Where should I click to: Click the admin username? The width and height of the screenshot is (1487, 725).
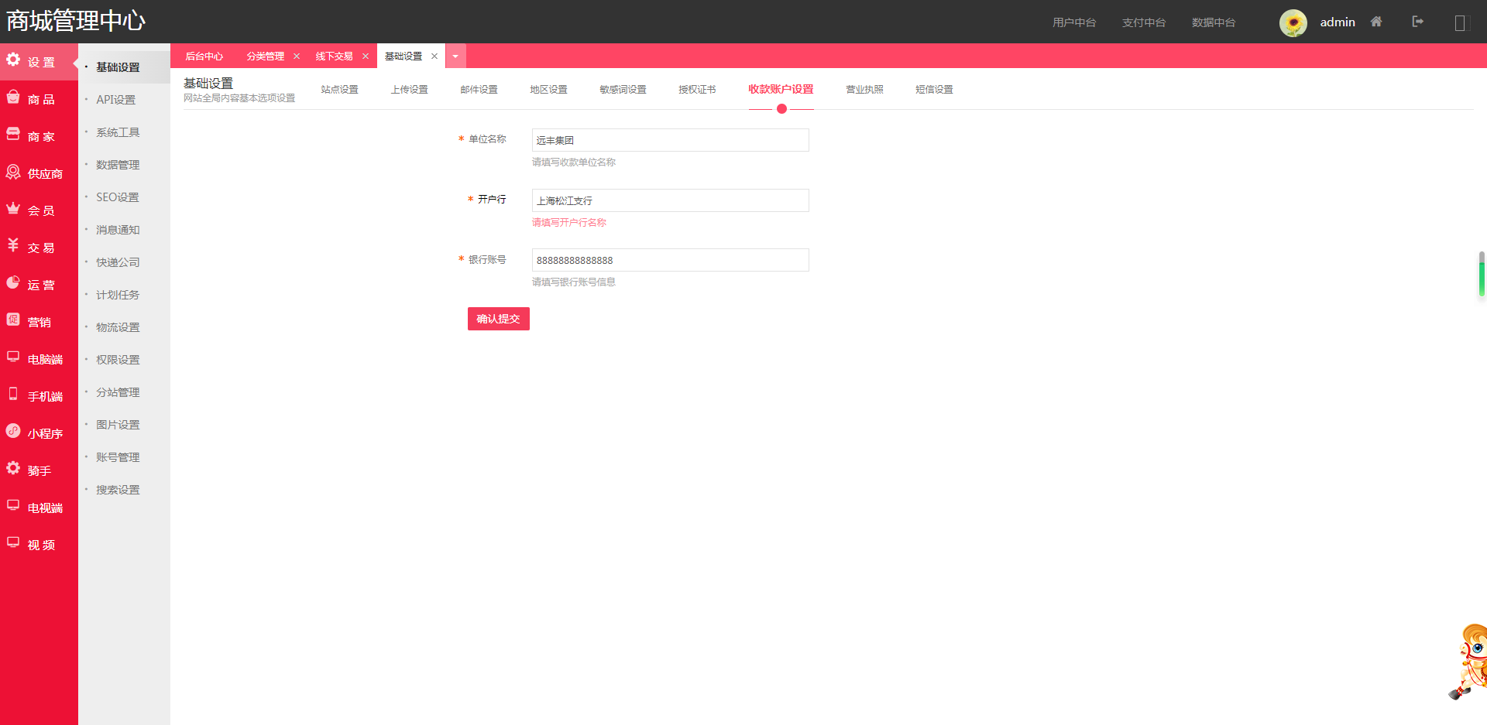1338,22
